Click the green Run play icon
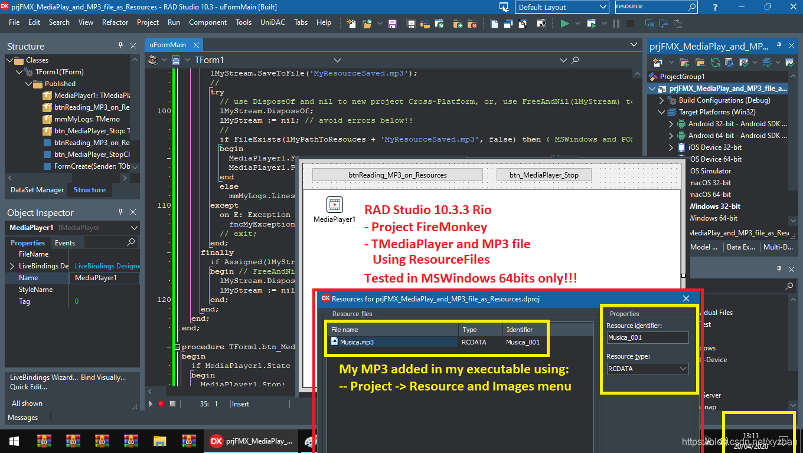803x453 pixels. (565, 24)
